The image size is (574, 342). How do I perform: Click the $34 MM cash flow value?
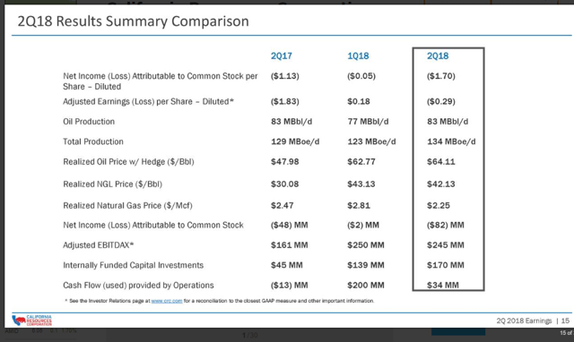tap(442, 285)
